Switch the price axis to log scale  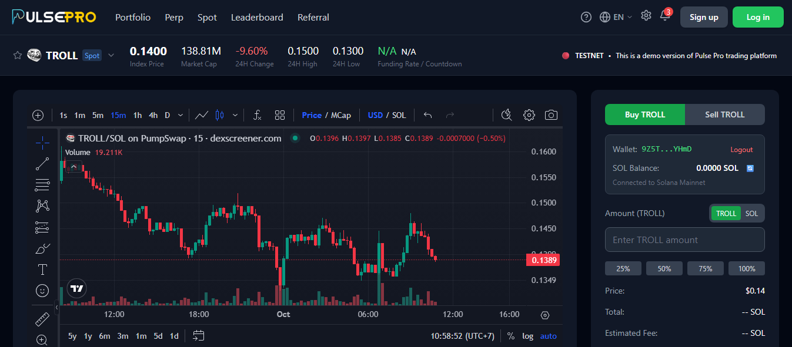pos(527,336)
